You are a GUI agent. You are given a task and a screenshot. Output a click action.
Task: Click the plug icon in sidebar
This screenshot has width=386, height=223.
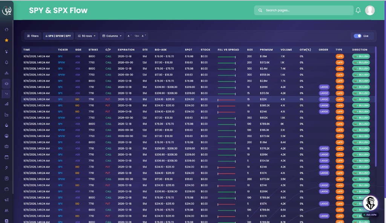pos(7,168)
